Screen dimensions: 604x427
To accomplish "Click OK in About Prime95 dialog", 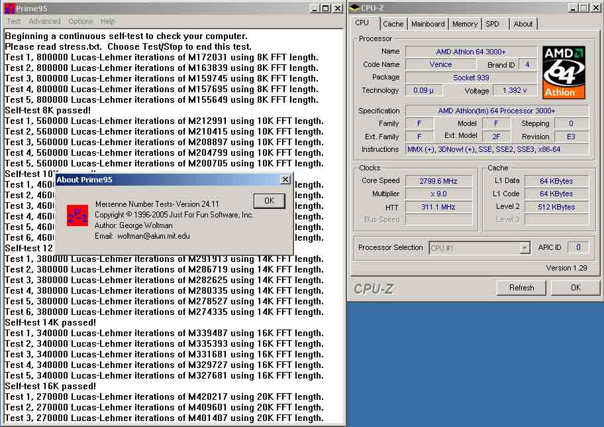I will [270, 201].
